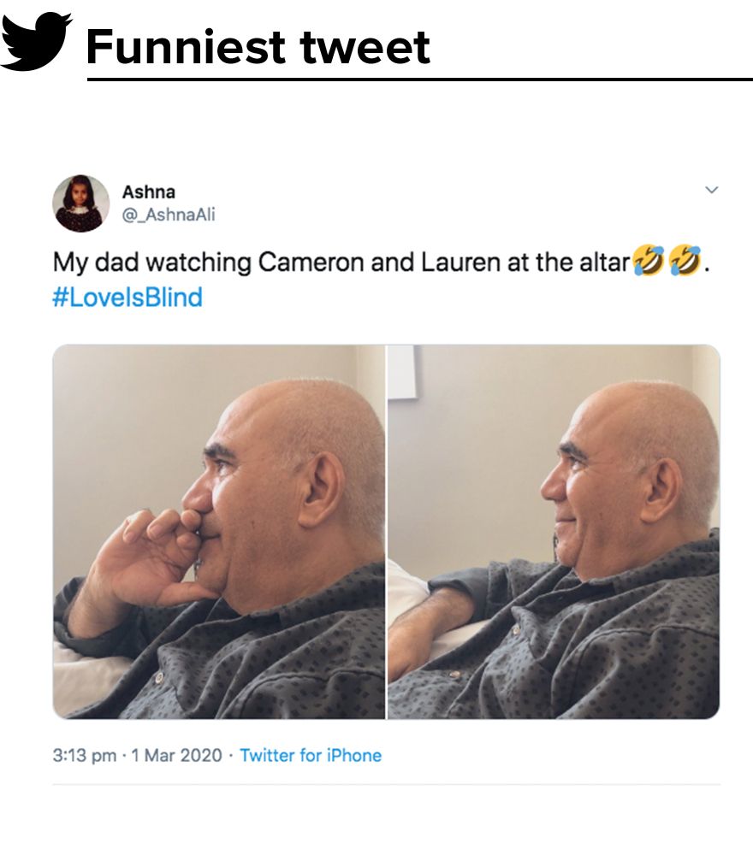Open Ashna's profile avatar
753x855 pixels.
(x=80, y=203)
